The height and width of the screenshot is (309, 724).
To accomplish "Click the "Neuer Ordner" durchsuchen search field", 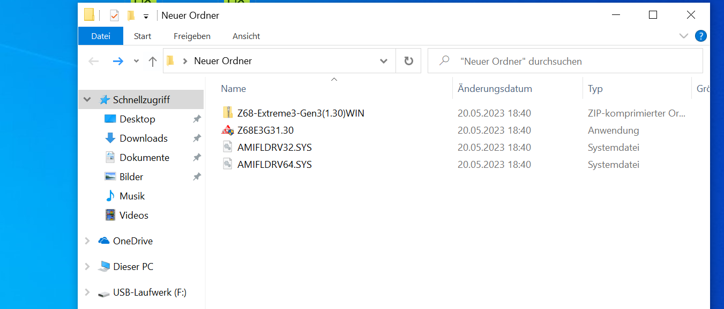I will [565, 61].
